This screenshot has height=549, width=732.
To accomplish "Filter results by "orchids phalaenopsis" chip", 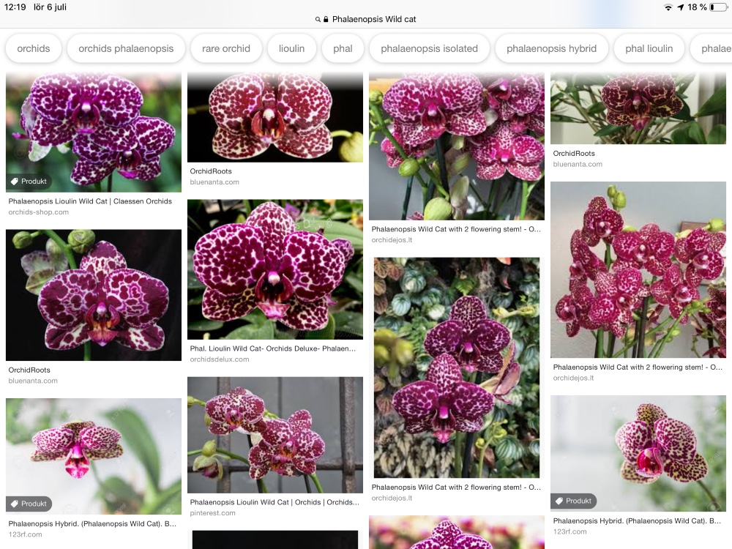I will point(126,48).
